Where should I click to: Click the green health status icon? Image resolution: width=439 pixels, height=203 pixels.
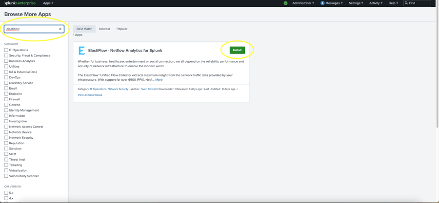click(285, 3)
